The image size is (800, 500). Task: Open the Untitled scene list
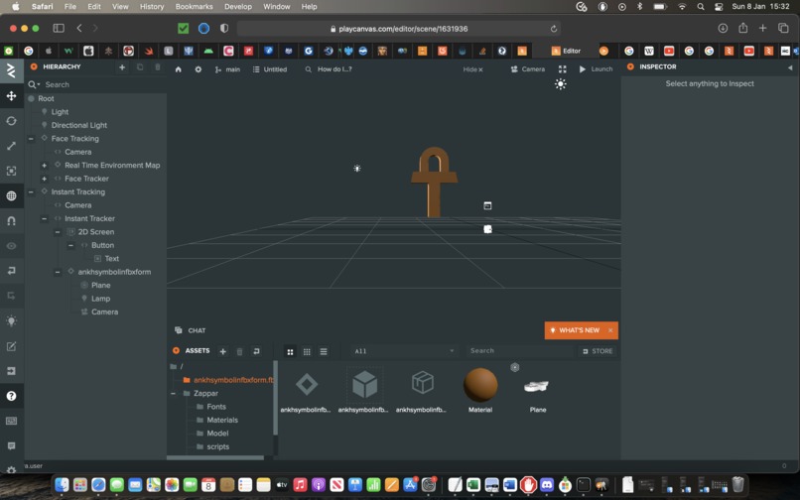click(270, 69)
